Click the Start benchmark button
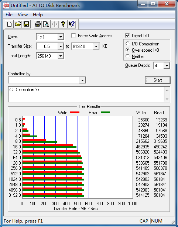This screenshot has height=227, width=178. click(x=158, y=80)
